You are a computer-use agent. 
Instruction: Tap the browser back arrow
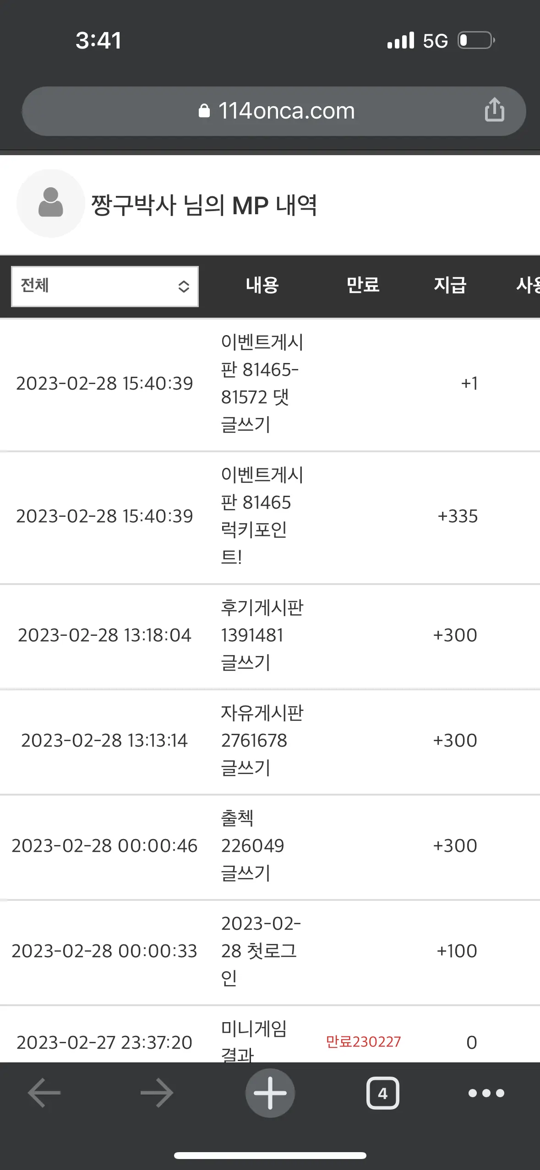44,1093
